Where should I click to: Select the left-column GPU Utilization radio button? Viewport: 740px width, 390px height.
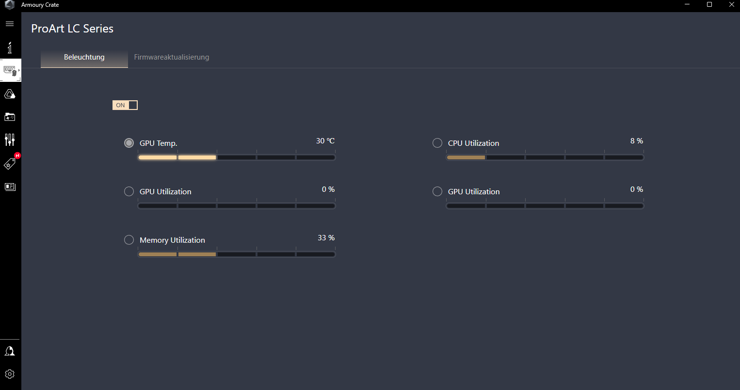[129, 191]
